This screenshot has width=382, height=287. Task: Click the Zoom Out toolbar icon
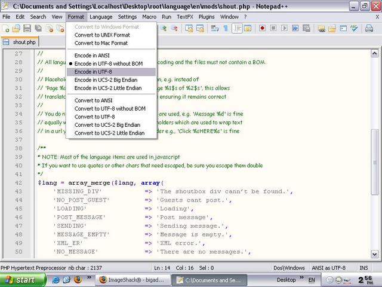tap(174, 29)
